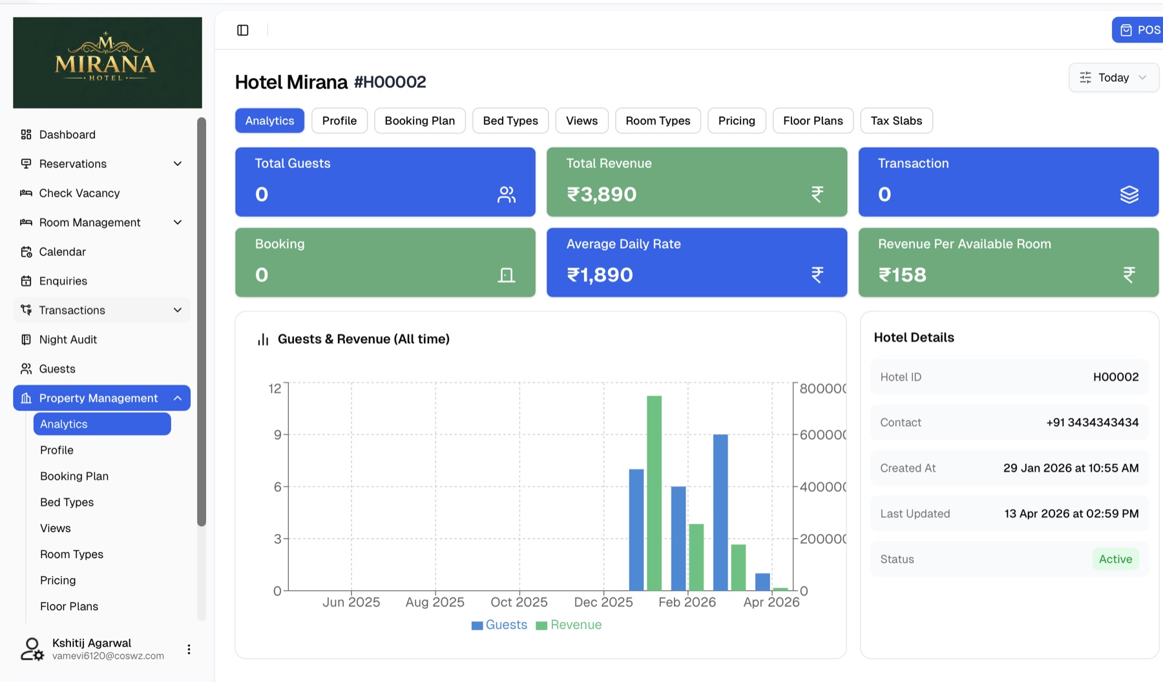This screenshot has height=682, width=1163.
Task: Select Booking Plan in sidebar submenu
Action: coord(102,476)
